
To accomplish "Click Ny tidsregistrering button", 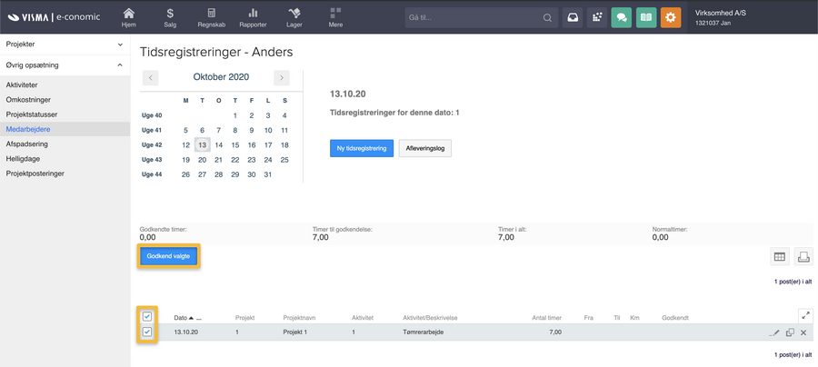I will pyautogui.click(x=361, y=148).
